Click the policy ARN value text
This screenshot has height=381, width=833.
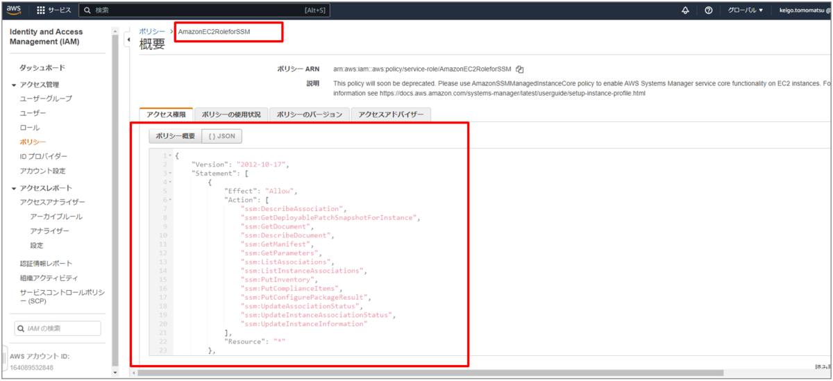point(422,69)
